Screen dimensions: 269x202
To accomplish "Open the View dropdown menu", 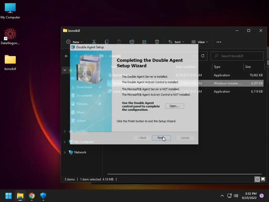I will click(x=200, y=42).
